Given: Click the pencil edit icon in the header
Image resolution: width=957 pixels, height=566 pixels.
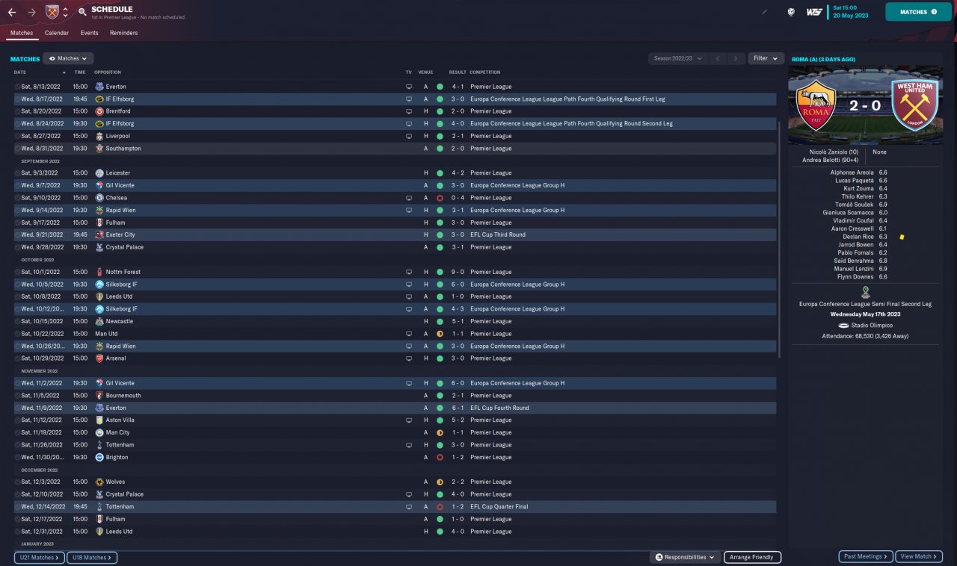Looking at the screenshot, I should [764, 12].
